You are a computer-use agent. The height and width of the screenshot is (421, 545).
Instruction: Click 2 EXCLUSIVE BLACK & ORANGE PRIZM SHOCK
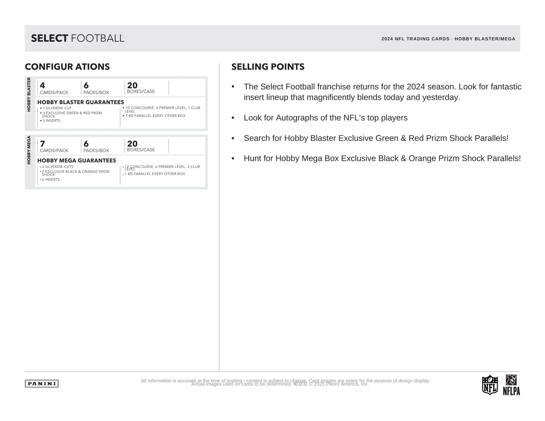coord(75,173)
